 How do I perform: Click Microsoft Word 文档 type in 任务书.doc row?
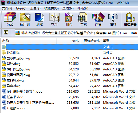coord(119,97)
